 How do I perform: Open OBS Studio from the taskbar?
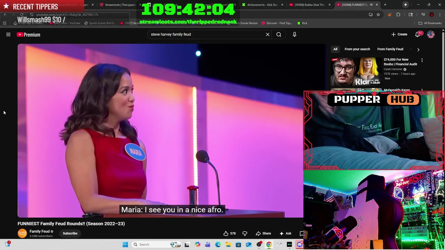pos(259,244)
